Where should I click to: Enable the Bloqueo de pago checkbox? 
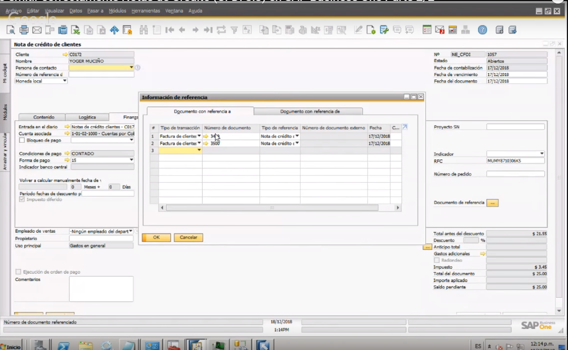click(x=22, y=141)
